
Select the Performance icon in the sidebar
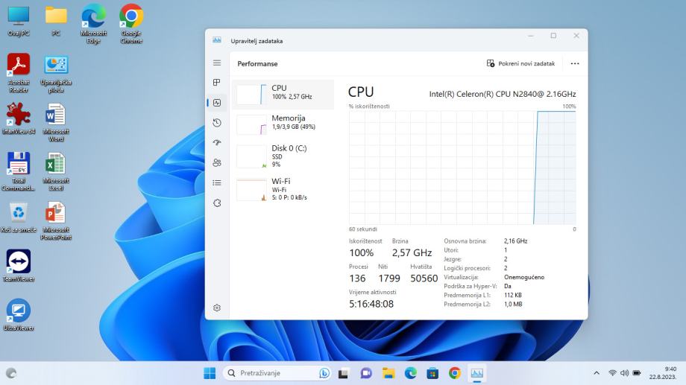217,103
